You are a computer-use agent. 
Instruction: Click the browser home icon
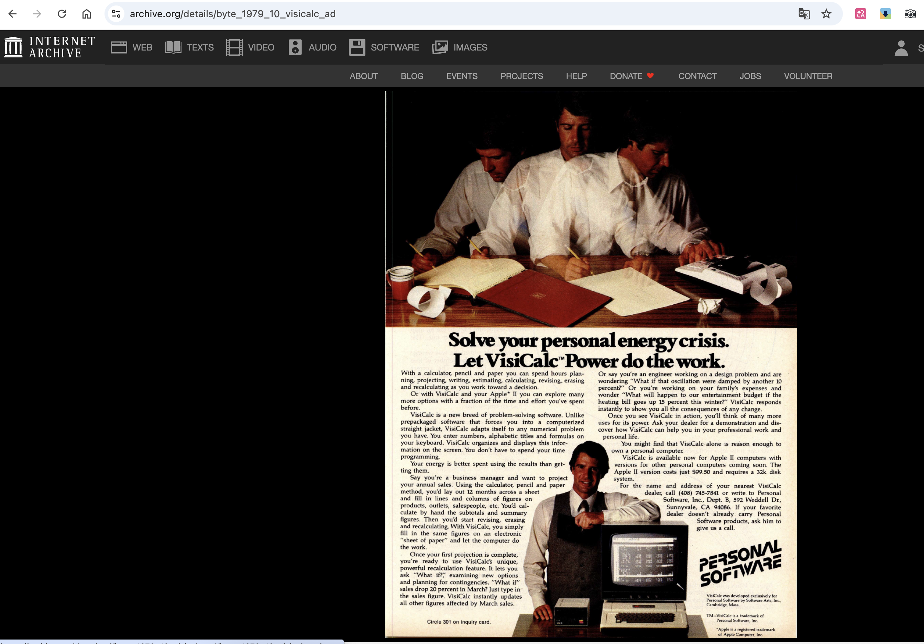point(87,14)
